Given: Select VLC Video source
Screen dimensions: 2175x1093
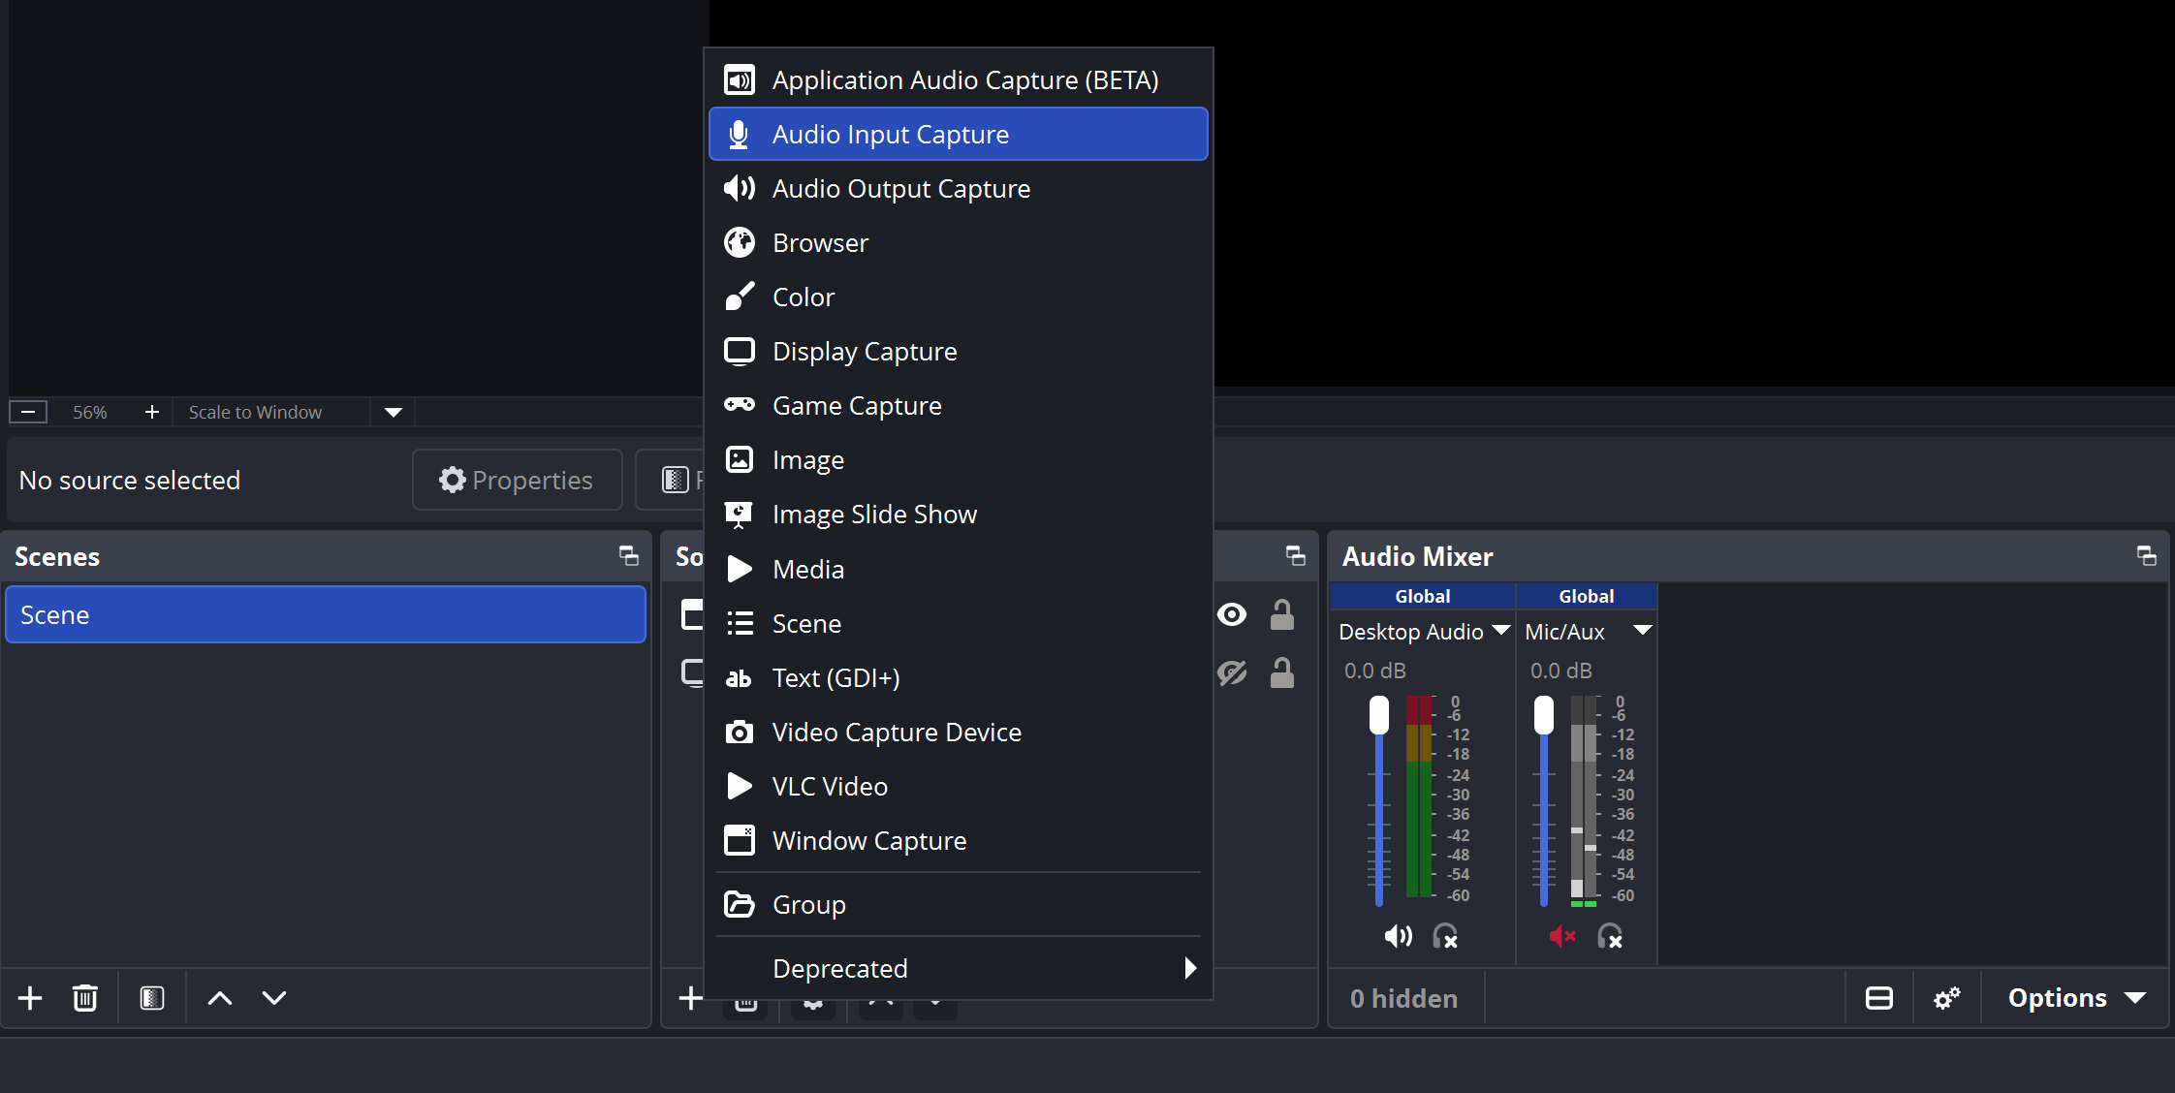Looking at the screenshot, I should [958, 786].
